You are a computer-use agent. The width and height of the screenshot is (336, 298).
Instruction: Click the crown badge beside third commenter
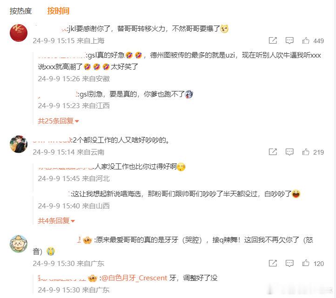87,240
